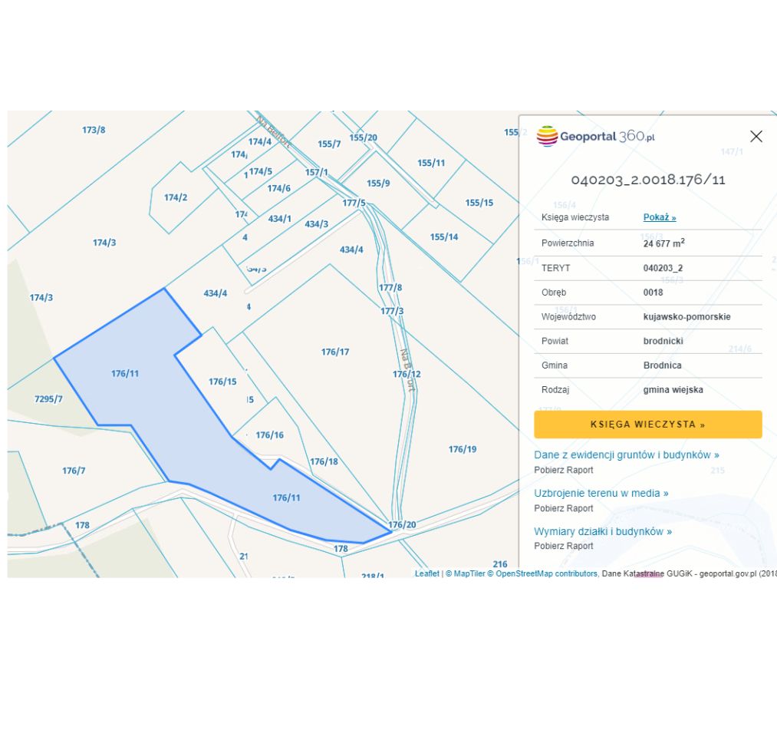Click the 176/12 road parcel label

click(407, 374)
